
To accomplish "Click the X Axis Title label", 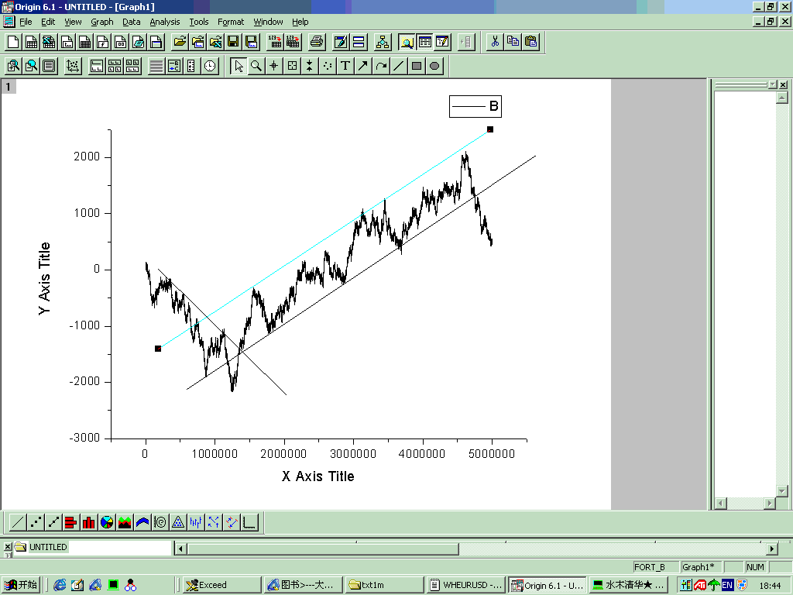I will tap(318, 476).
